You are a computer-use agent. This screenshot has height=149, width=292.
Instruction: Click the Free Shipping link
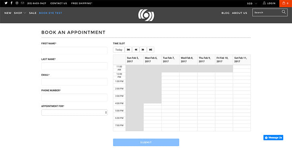pyautogui.click(x=82, y=3)
